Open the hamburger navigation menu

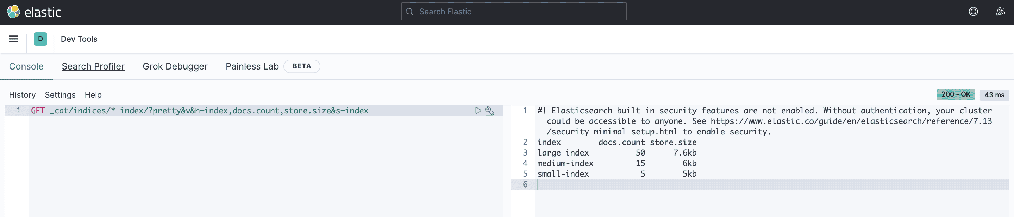click(13, 39)
